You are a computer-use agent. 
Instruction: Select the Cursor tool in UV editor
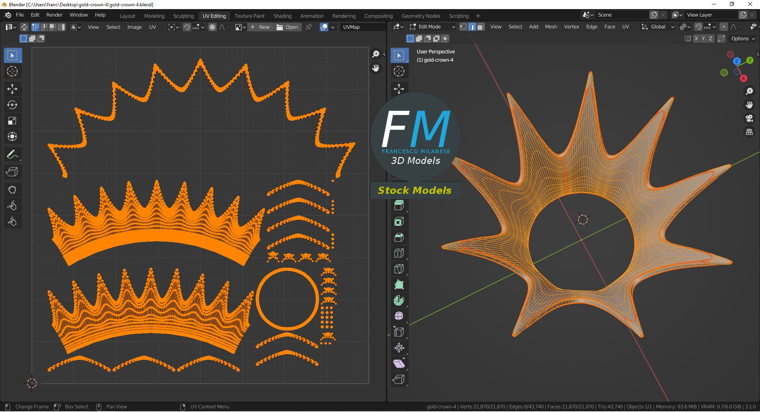[12, 72]
